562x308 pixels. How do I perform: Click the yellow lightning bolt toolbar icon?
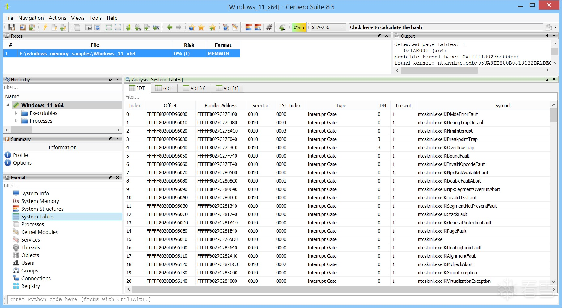point(45,27)
